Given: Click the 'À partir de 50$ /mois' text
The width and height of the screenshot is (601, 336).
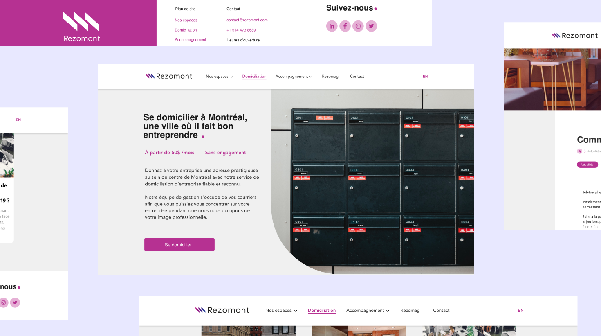Looking at the screenshot, I should point(170,153).
